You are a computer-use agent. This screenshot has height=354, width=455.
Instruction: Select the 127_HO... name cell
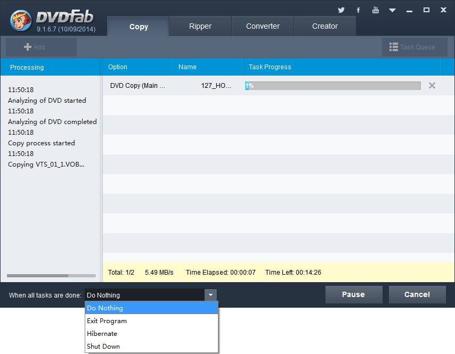(216, 86)
